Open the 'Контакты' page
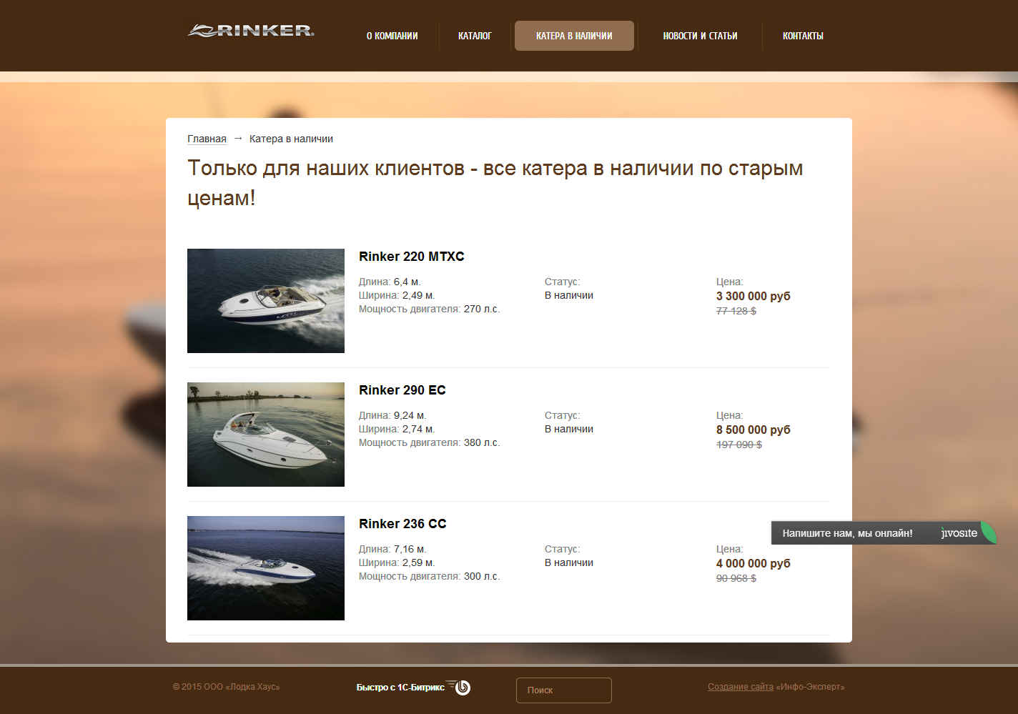Screen dimensions: 1018x714 tap(803, 36)
